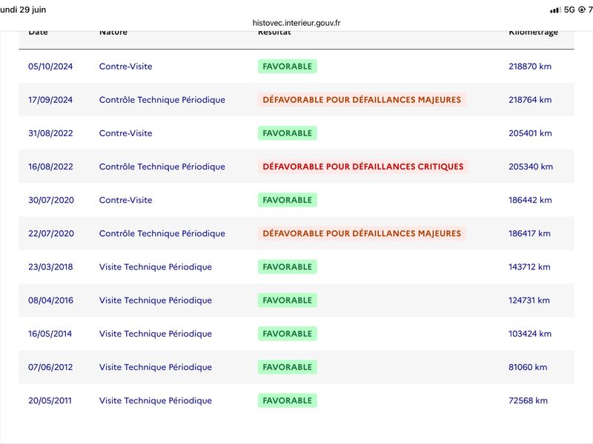The height and width of the screenshot is (444, 593).
Task: Click Visite Technique Périodique dated 20/05/2011
Action: click(x=156, y=400)
